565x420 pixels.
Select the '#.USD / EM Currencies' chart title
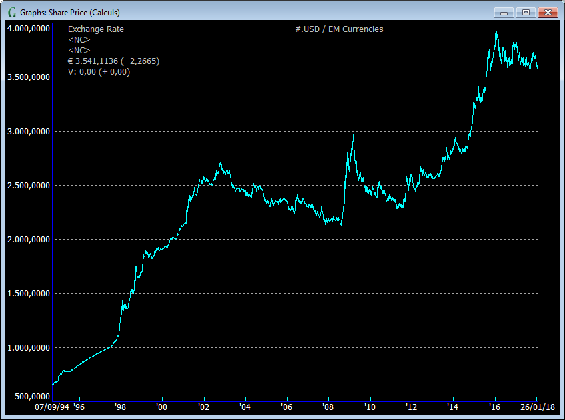[339, 29]
